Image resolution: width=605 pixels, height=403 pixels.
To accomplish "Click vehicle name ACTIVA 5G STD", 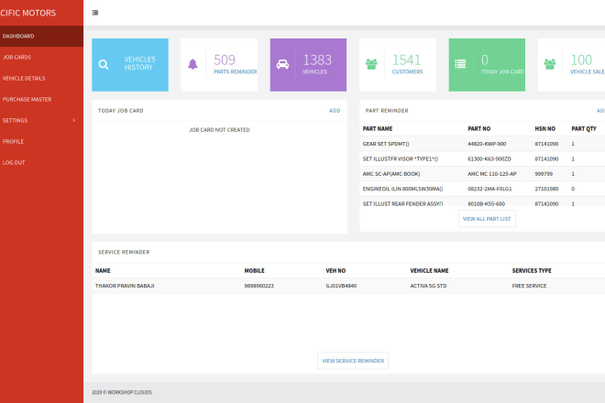I will click(x=428, y=286).
